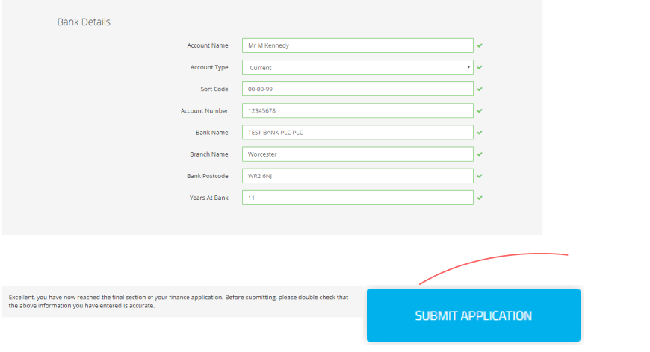
Task: Click the Years At Bank field
Action: point(357,198)
